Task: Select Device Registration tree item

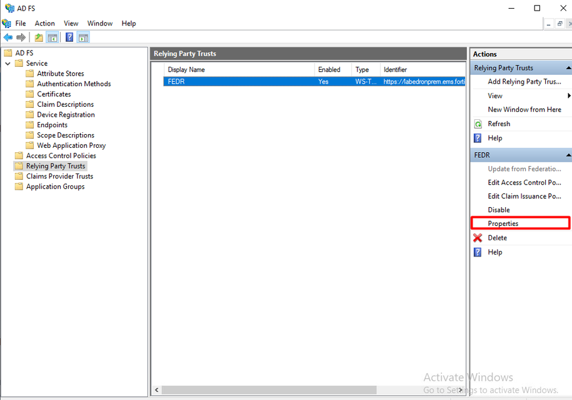Action: 66,115
